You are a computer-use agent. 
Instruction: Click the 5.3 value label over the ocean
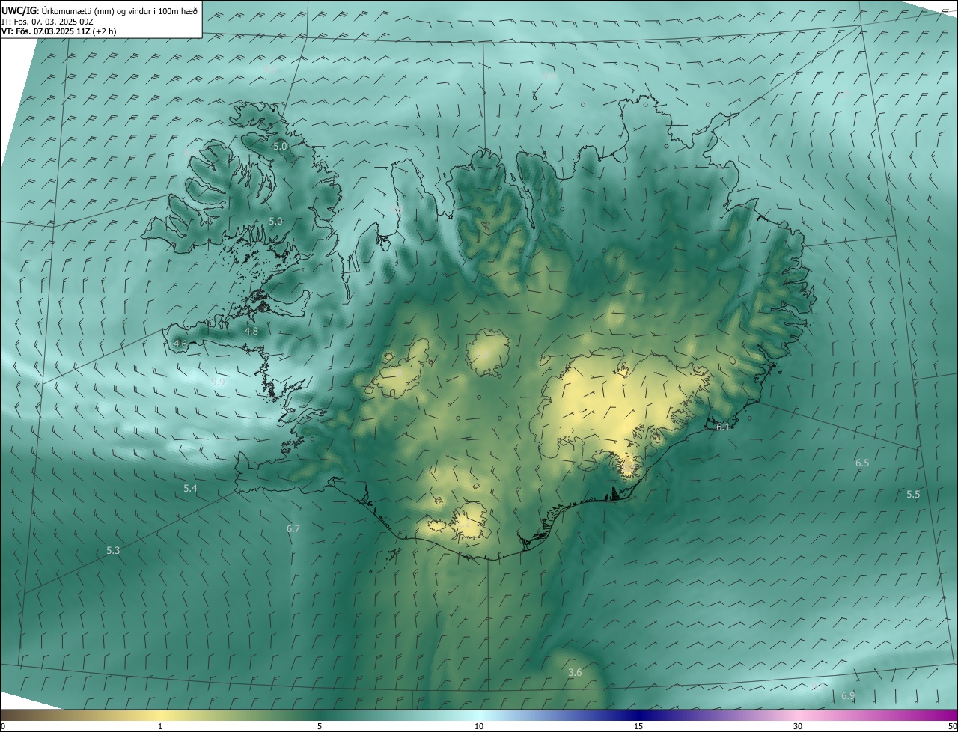113,551
